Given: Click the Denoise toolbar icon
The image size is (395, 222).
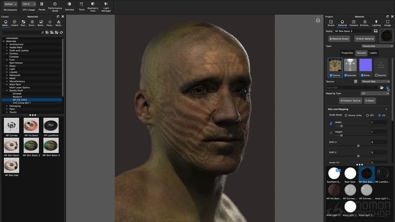Looking at the screenshot, I should click(x=70, y=4).
